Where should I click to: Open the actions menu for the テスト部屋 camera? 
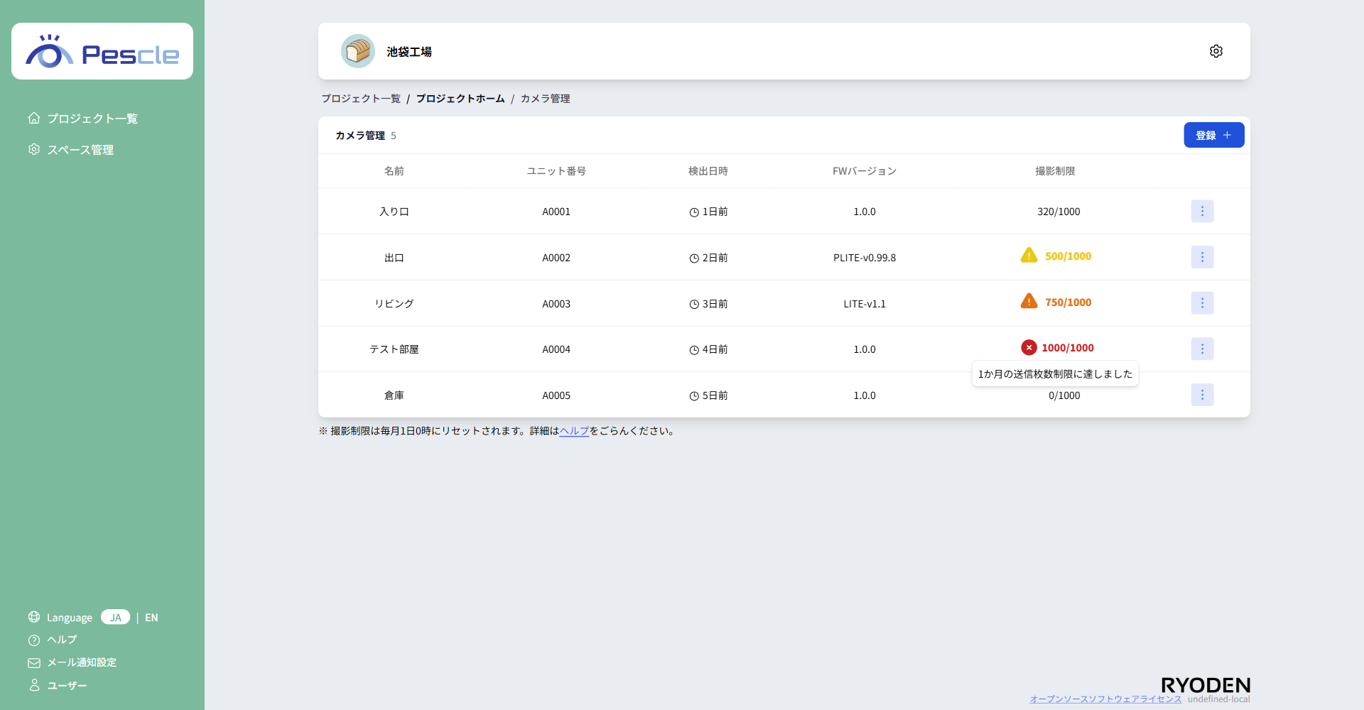click(x=1202, y=349)
